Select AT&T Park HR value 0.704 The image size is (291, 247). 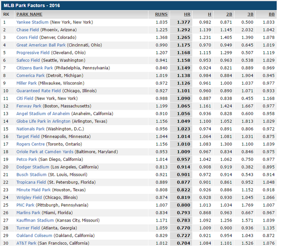coord(184,243)
